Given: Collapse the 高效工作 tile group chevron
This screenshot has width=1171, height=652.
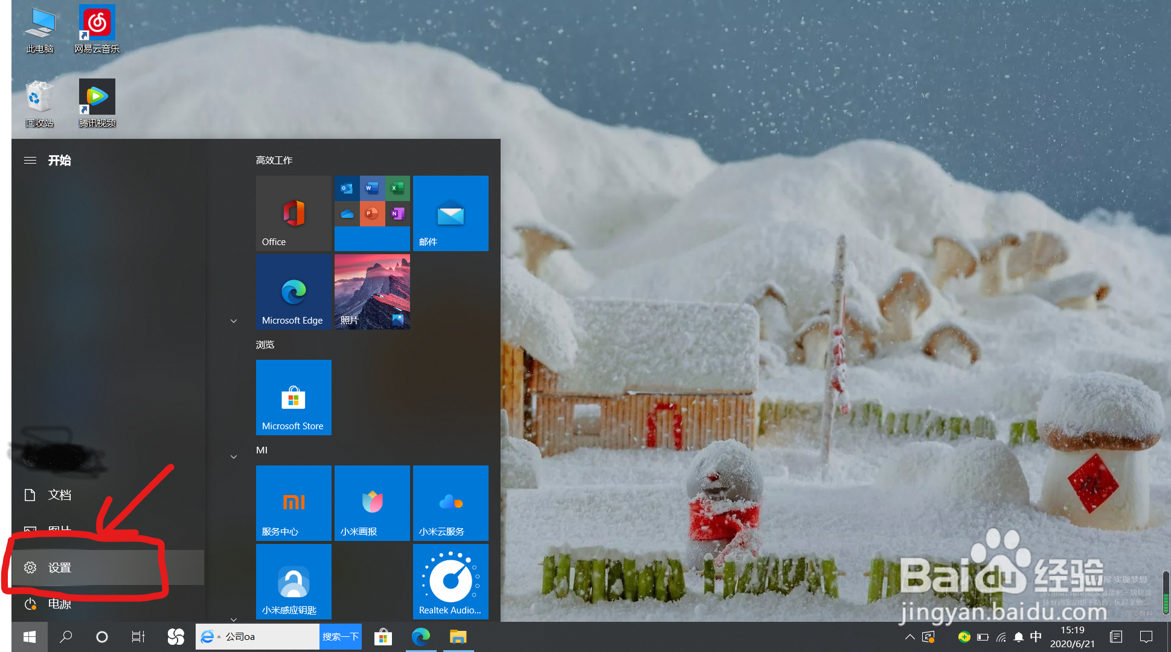Looking at the screenshot, I should (x=233, y=321).
